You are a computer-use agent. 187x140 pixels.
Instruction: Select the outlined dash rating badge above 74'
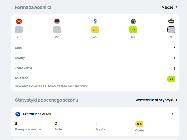point(171,30)
